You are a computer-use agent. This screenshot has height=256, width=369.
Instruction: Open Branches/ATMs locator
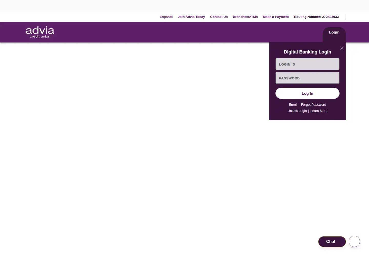[245, 17]
